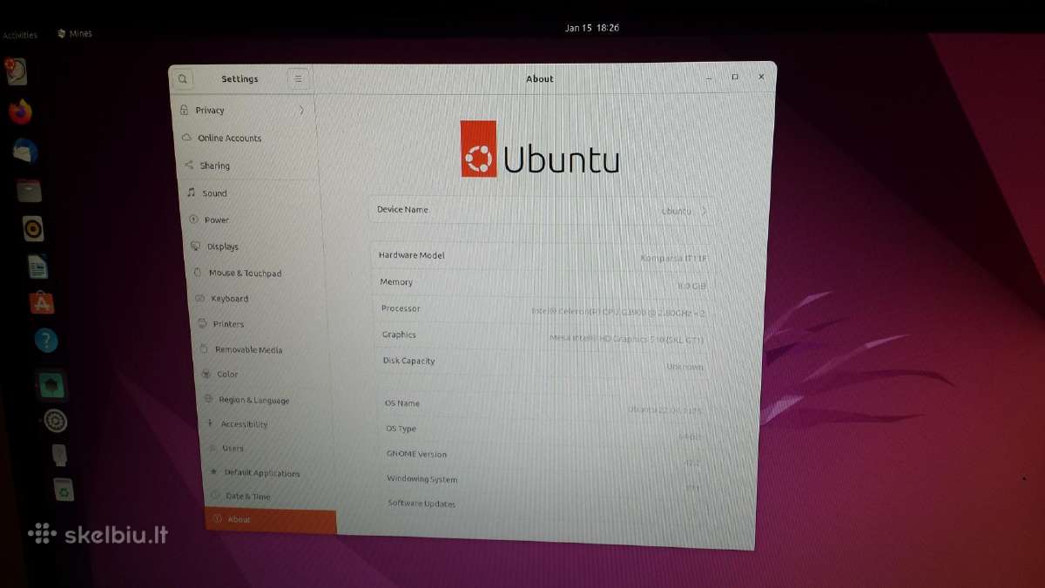The height and width of the screenshot is (588, 1045).
Task: Click the Device Name row
Action: pyautogui.click(x=543, y=210)
